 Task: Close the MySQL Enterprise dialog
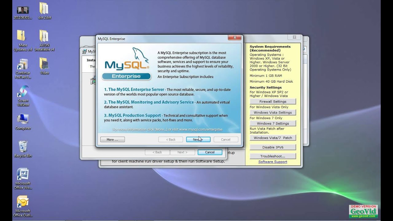pyautogui.click(x=235, y=38)
